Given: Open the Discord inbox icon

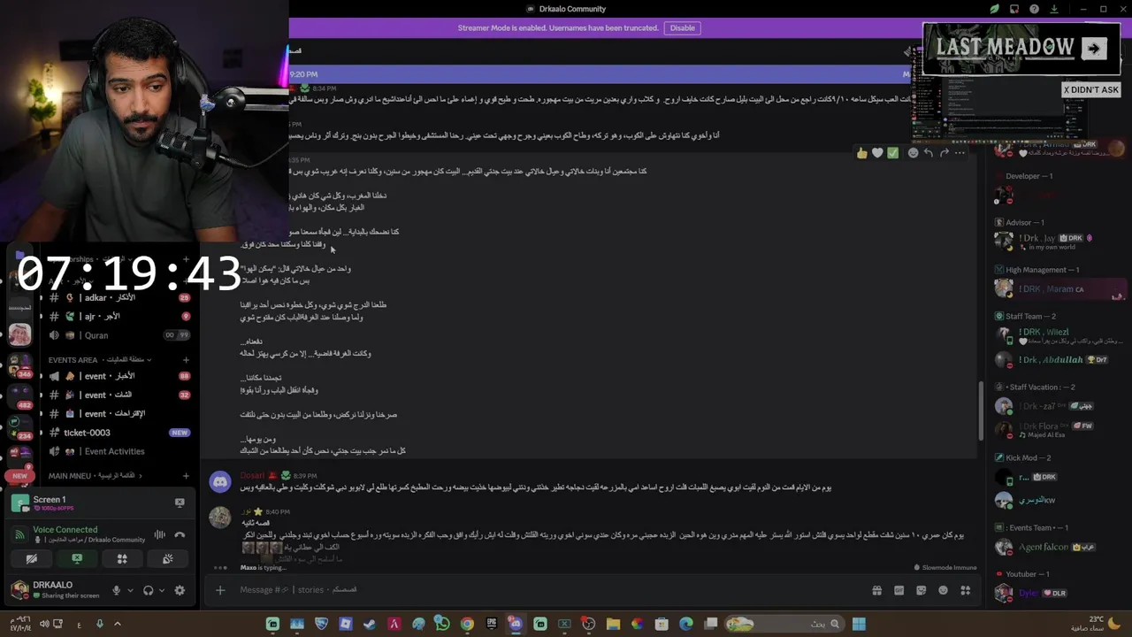Looking at the screenshot, I should point(1014,9).
